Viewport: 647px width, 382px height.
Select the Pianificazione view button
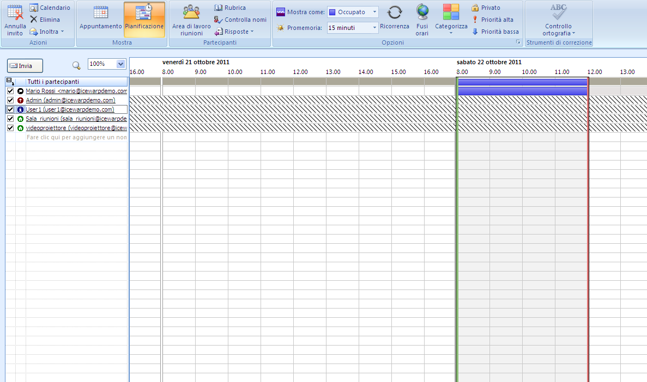144,20
